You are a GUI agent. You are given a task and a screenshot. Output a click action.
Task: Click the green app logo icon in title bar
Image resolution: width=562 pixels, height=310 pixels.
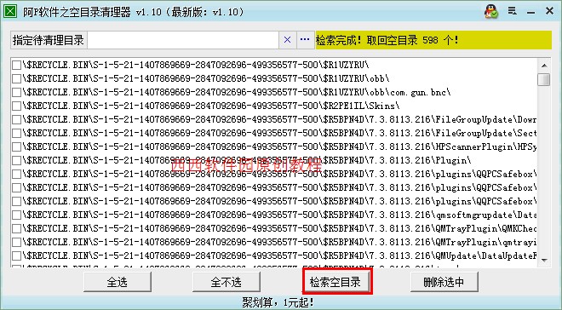pyautogui.click(x=10, y=11)
